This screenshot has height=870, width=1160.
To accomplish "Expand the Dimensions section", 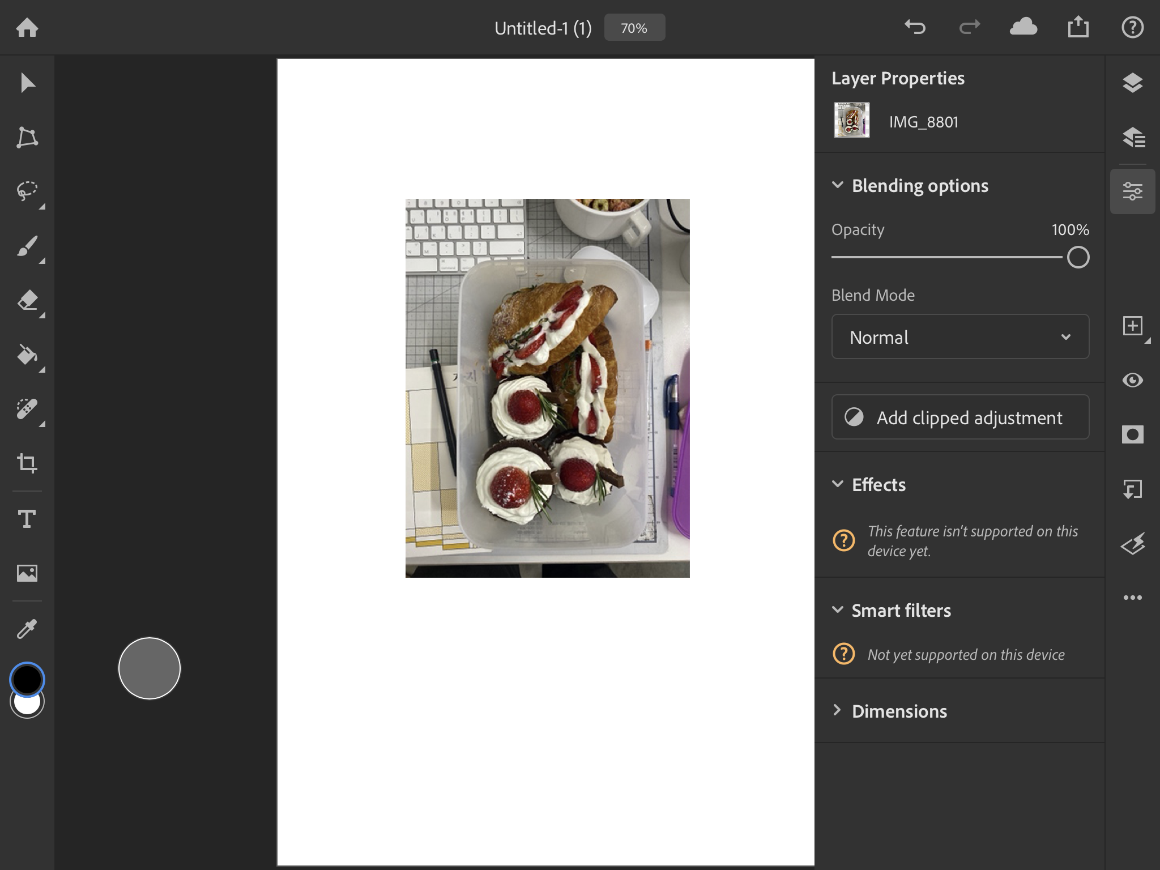I will pos(899,711).
